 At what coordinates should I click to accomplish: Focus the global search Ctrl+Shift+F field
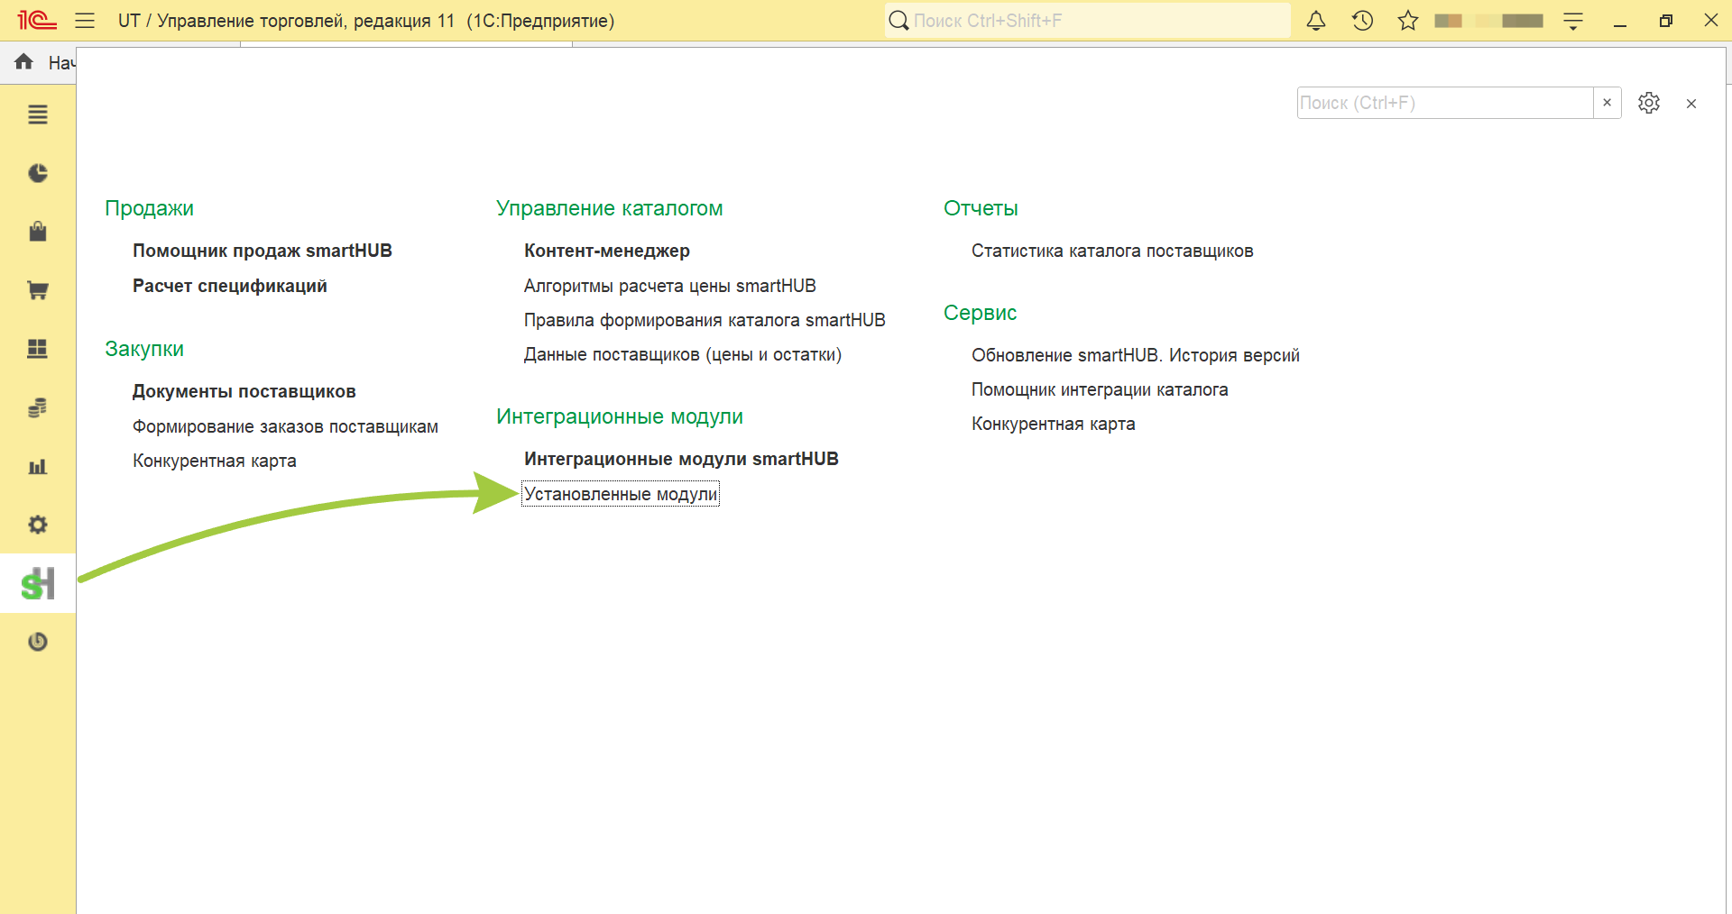pos(1088,21)
